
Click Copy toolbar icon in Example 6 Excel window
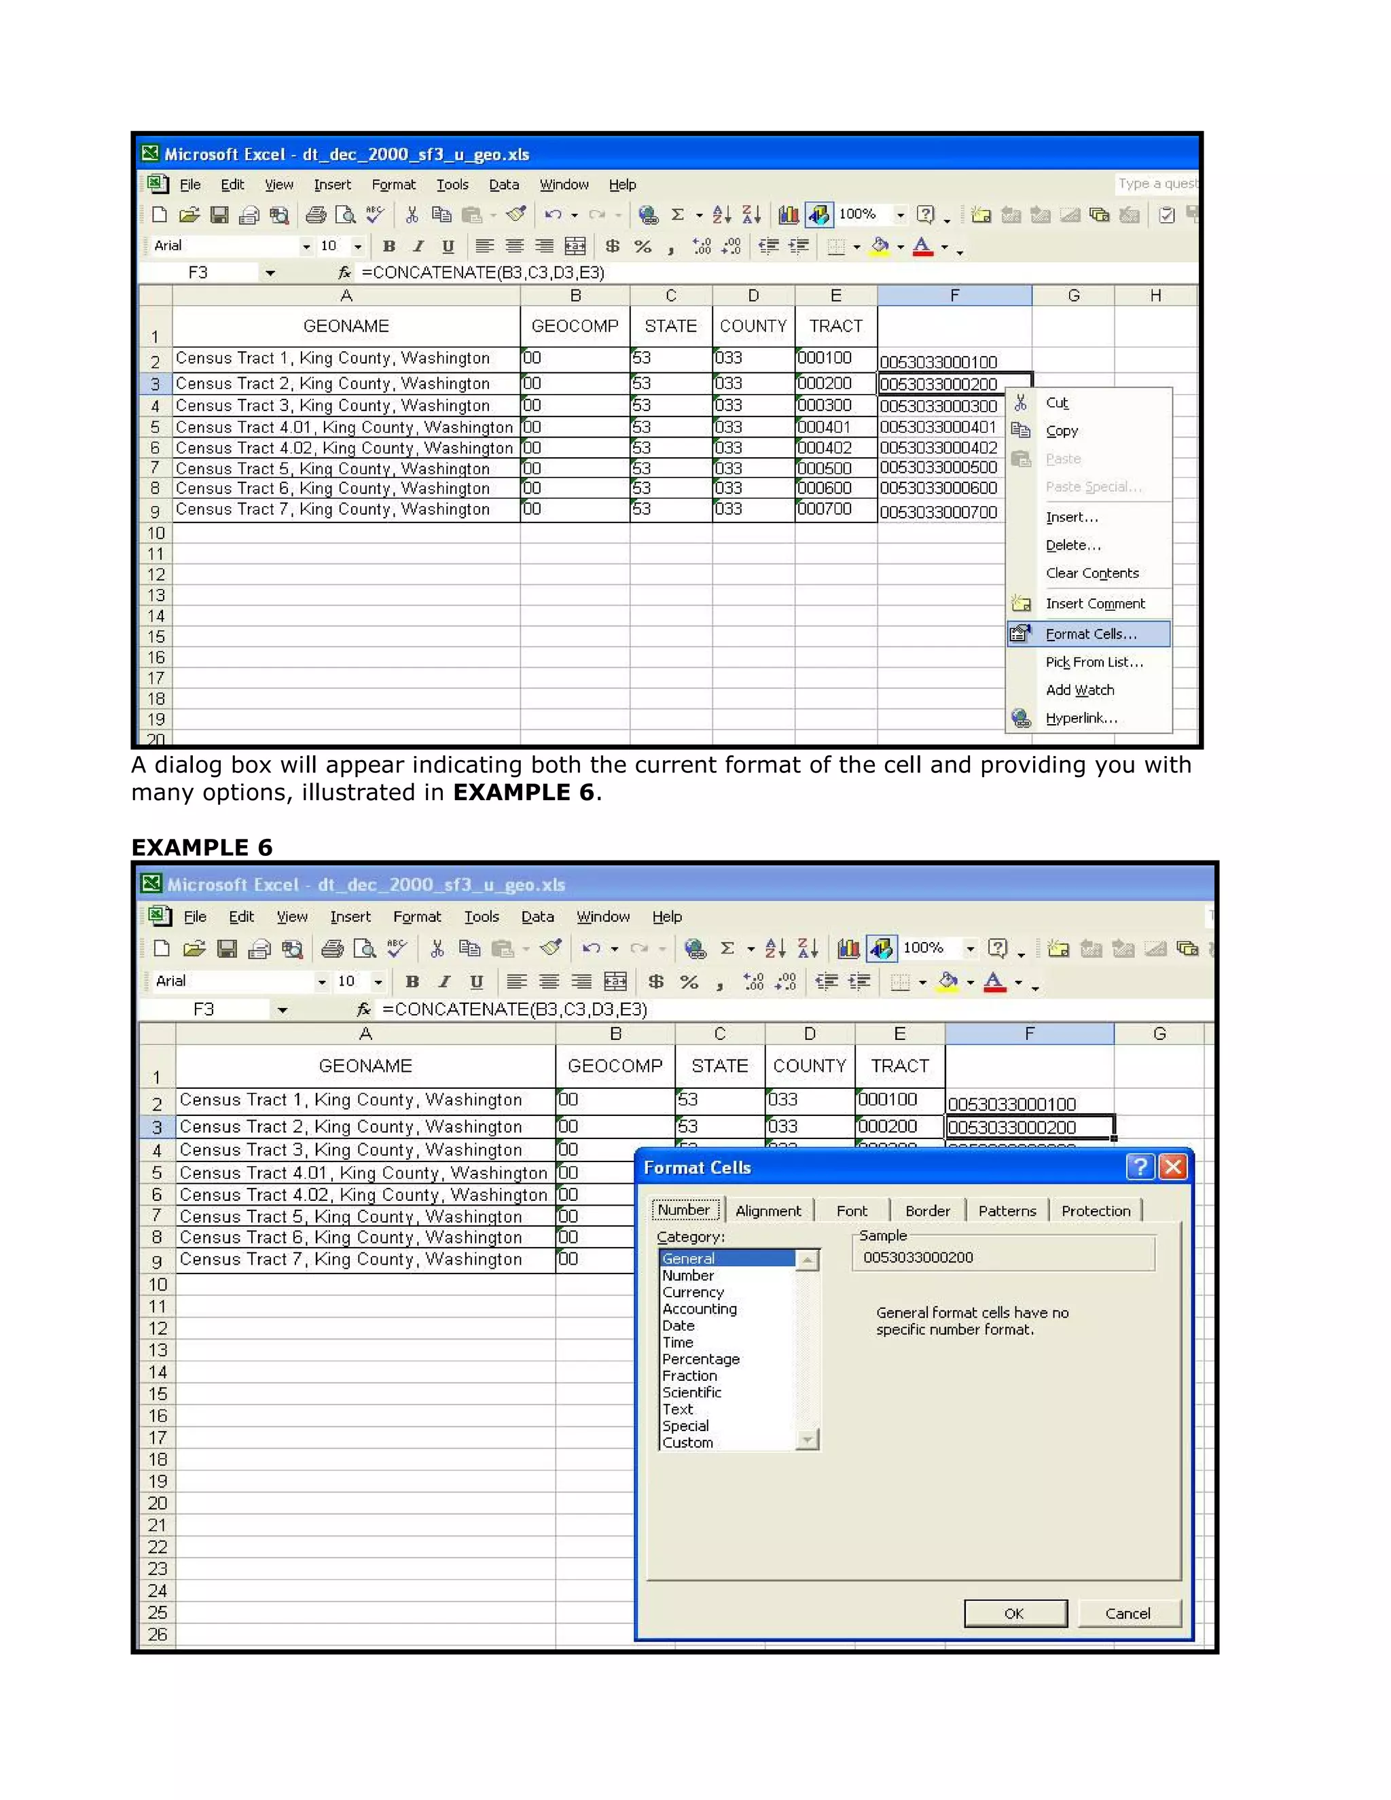[470, 949]
